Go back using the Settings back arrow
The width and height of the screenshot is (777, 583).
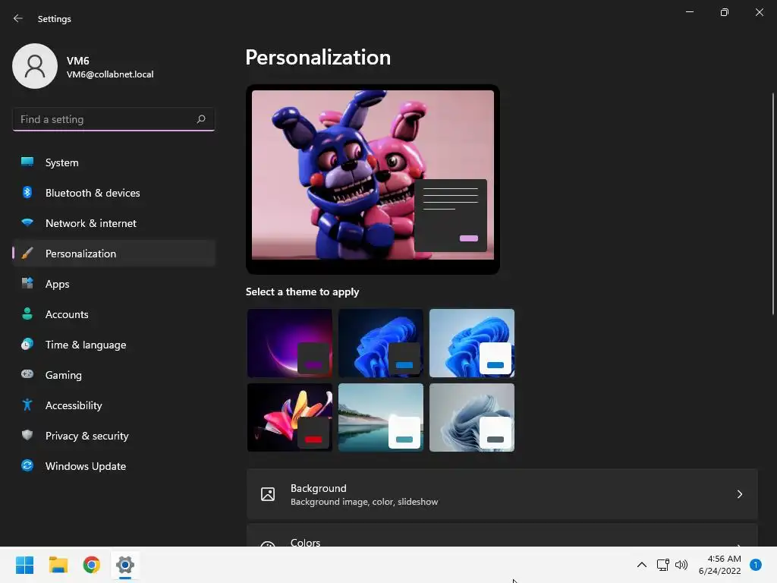click(18, 18)
